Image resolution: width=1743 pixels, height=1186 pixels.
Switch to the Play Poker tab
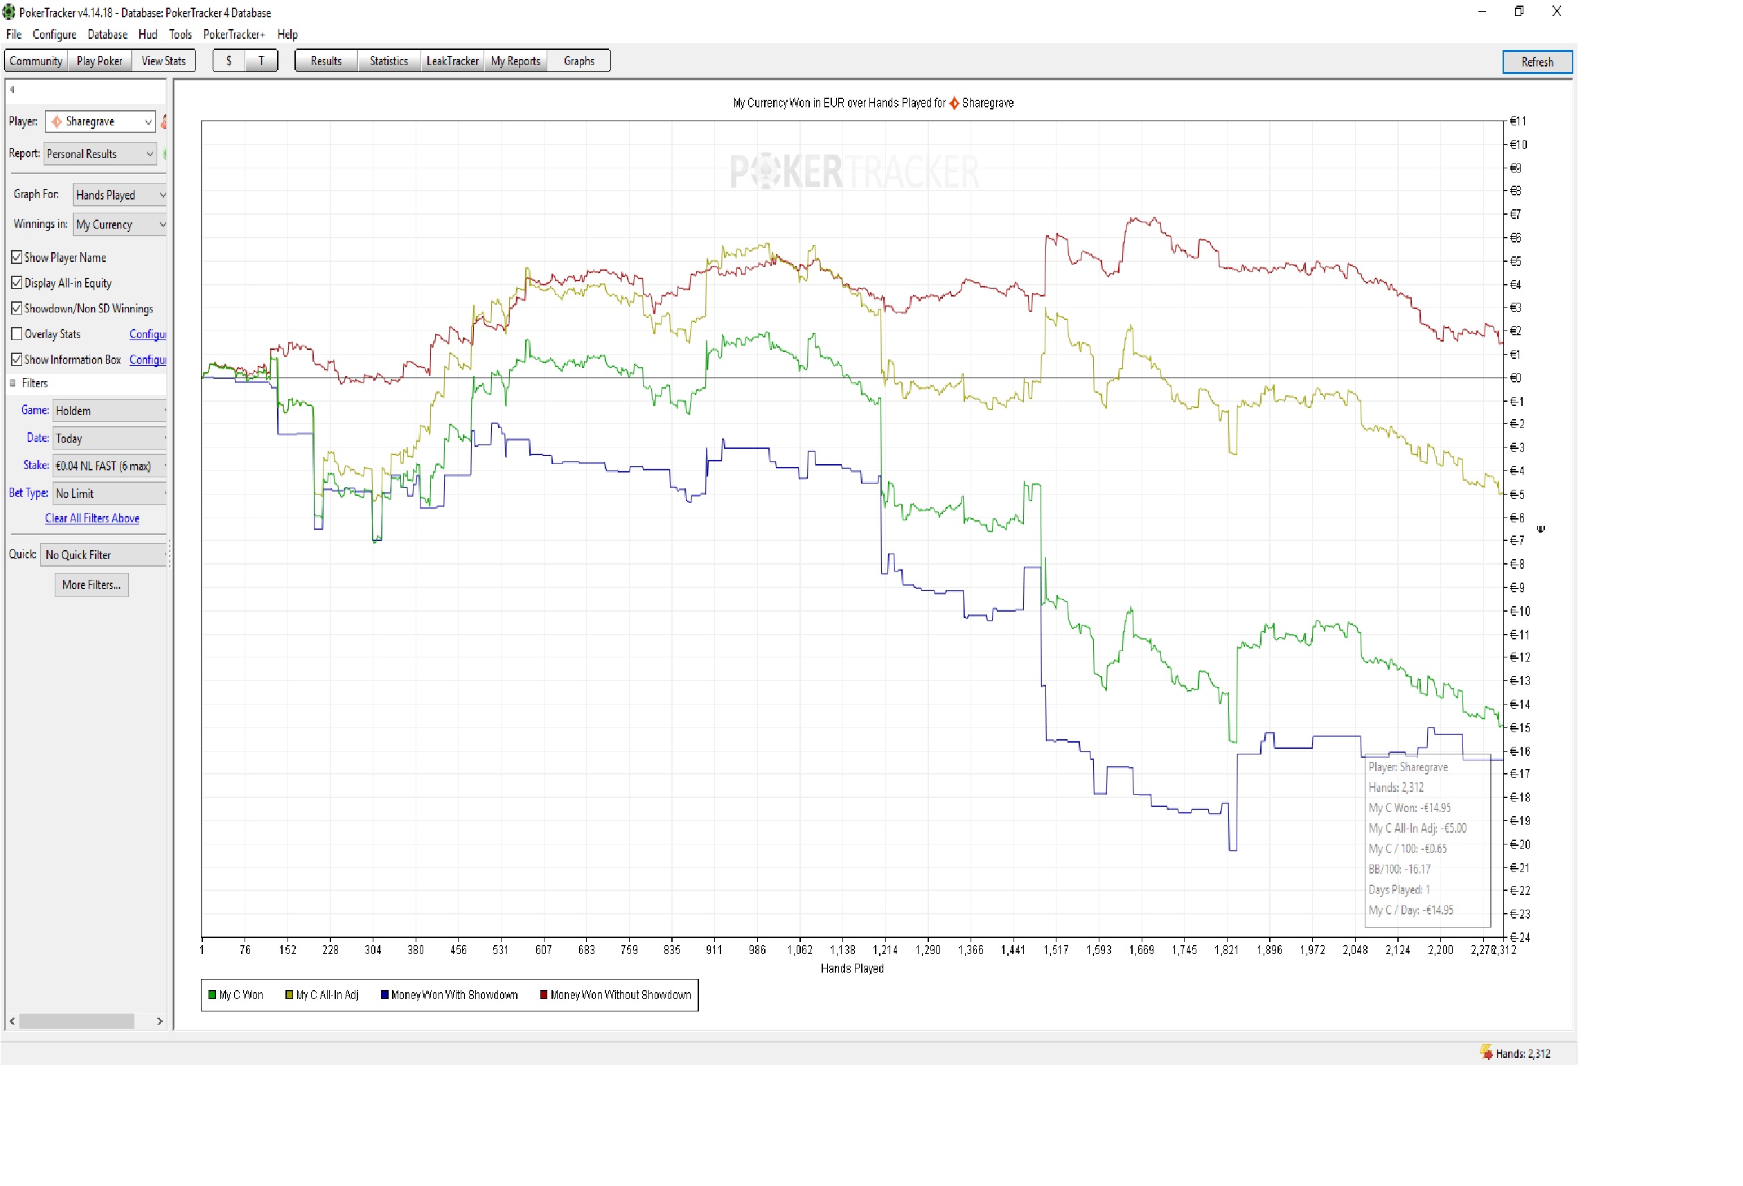pos(99,61)
